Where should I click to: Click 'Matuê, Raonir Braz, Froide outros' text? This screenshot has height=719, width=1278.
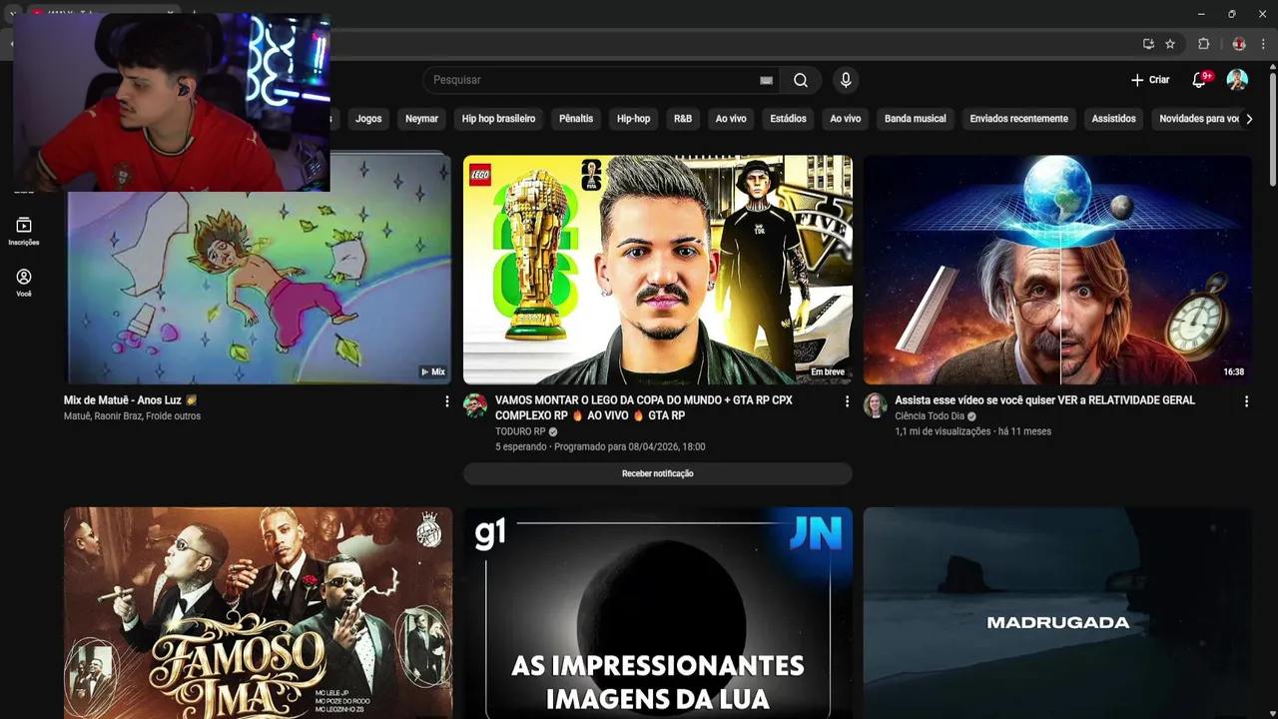[132, 416]
